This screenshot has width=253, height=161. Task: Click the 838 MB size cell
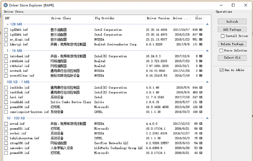tap(197, 30)
